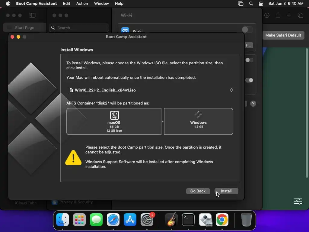
Task: Open the Help menu
Action: 119,4
